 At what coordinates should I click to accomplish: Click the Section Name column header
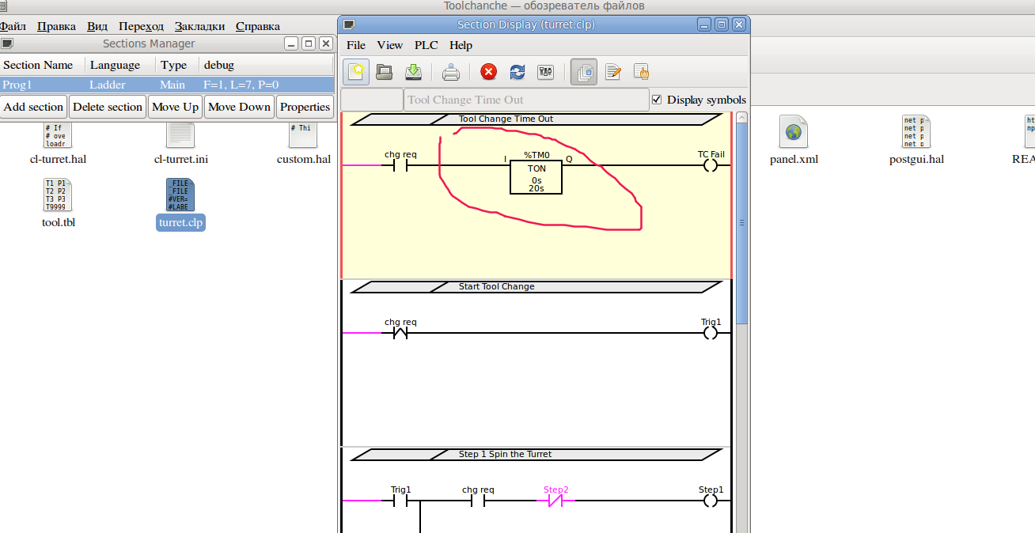pos(43,65)
